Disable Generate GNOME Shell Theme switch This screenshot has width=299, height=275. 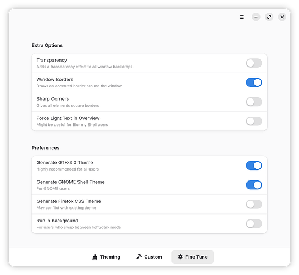pyautogui.click(x=254, y=185)
